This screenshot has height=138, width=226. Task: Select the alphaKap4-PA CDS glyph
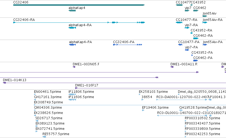tap(72, 45)
